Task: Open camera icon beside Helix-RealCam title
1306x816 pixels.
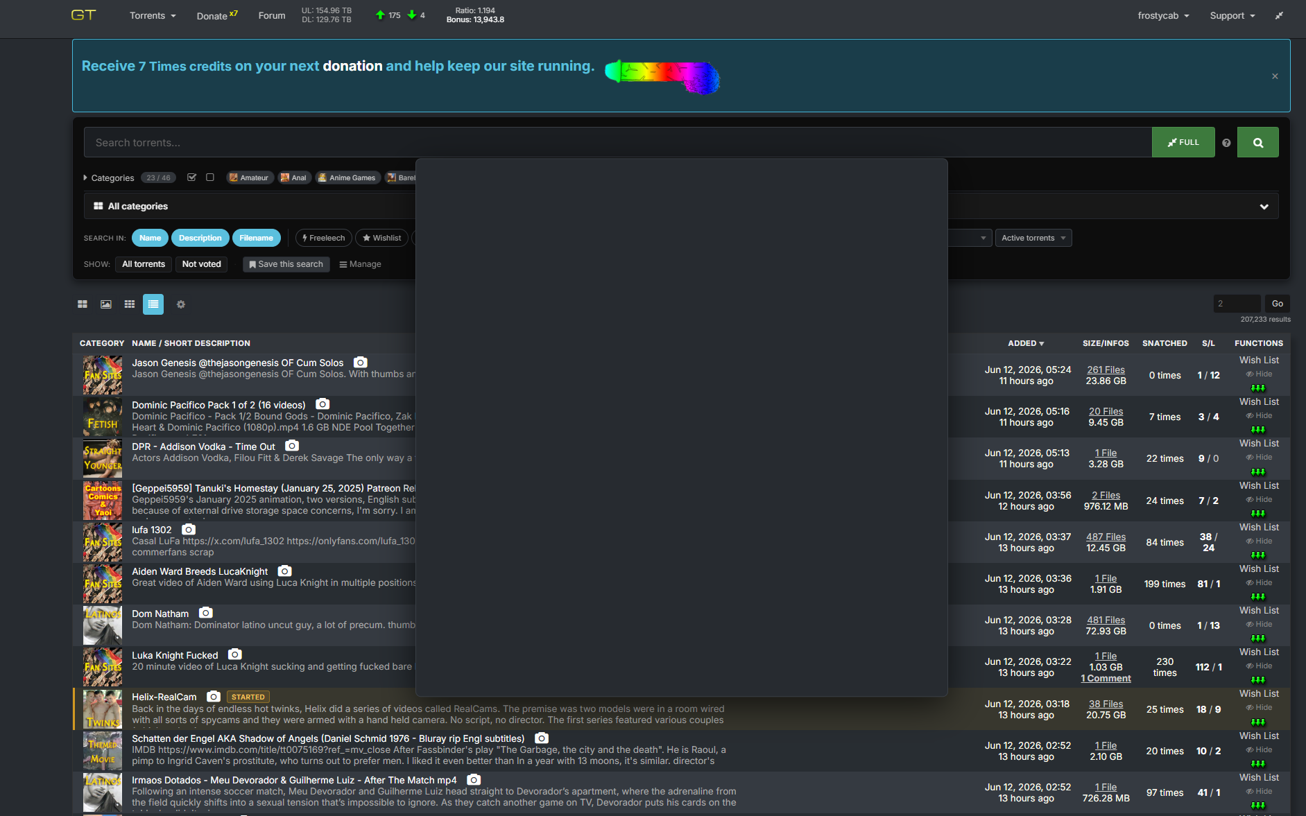Action: (x=214, y=696)
